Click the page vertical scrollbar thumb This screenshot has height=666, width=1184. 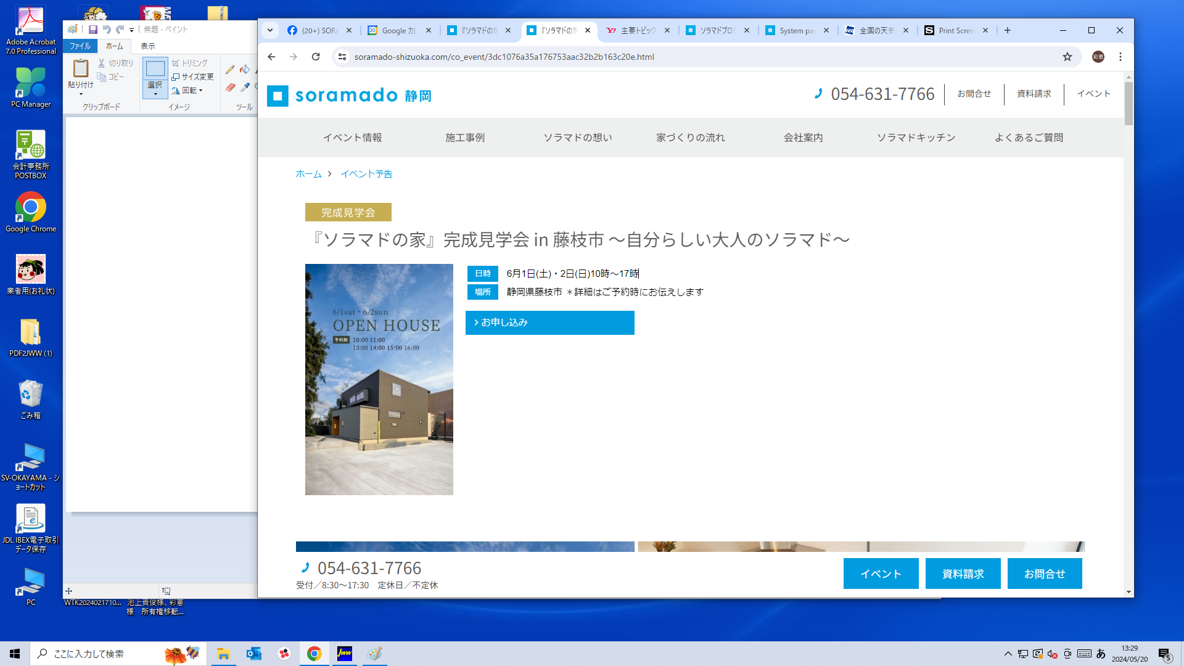coord(1128,103)
